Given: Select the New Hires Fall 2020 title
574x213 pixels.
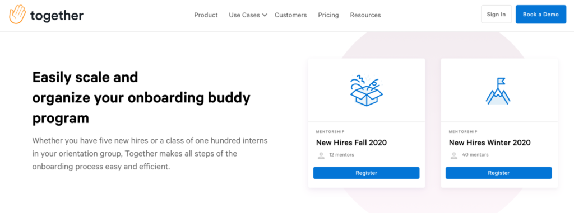Looking at the screenshot, I should click(351, 143).
